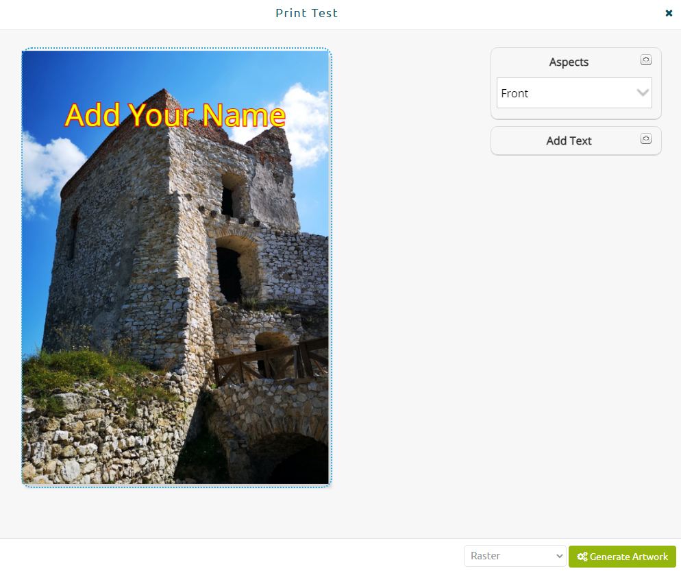Click the Generate Artwork button
Screen dimensions: 681x571
click(x=622, y=556)
